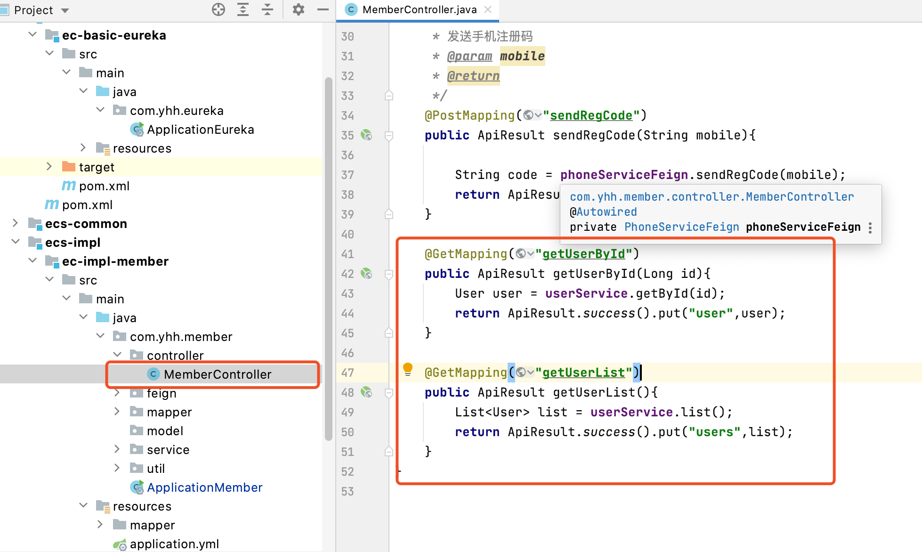
Task: Click the gutter endpoint icon on line 42
Action: pyautogui.click(x=366, y=274)
